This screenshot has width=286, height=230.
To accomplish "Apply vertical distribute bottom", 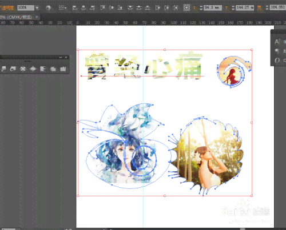I will click(148, 8).
